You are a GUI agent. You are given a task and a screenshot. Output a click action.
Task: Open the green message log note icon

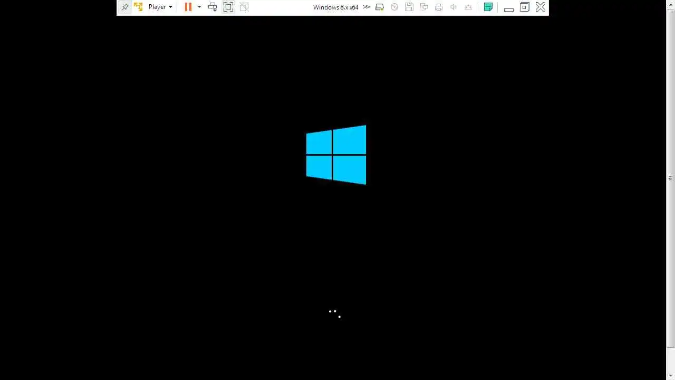(x=488, y=7)
